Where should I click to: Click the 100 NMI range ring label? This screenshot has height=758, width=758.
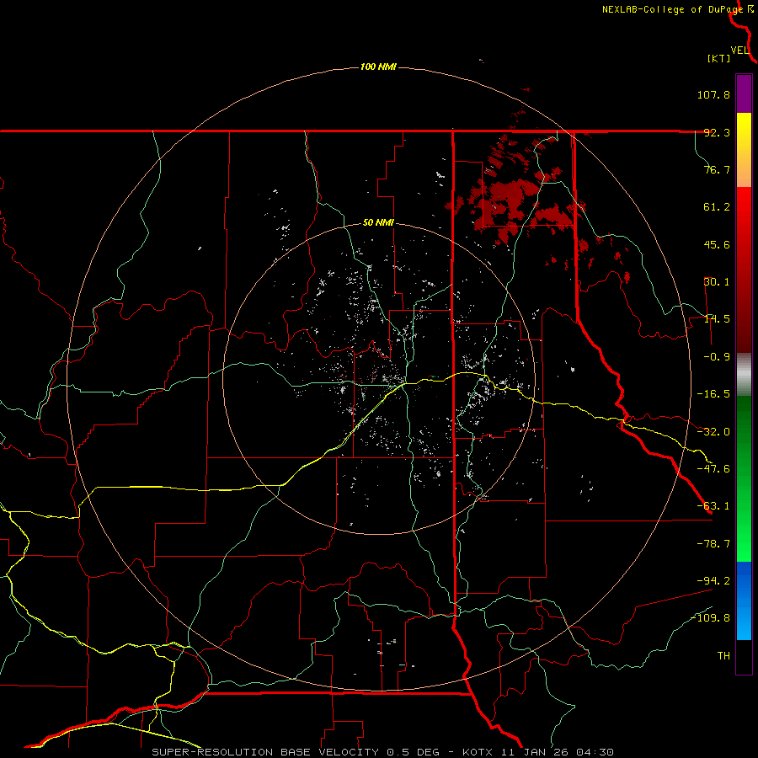pyautogui.click(x=378, y=67)
